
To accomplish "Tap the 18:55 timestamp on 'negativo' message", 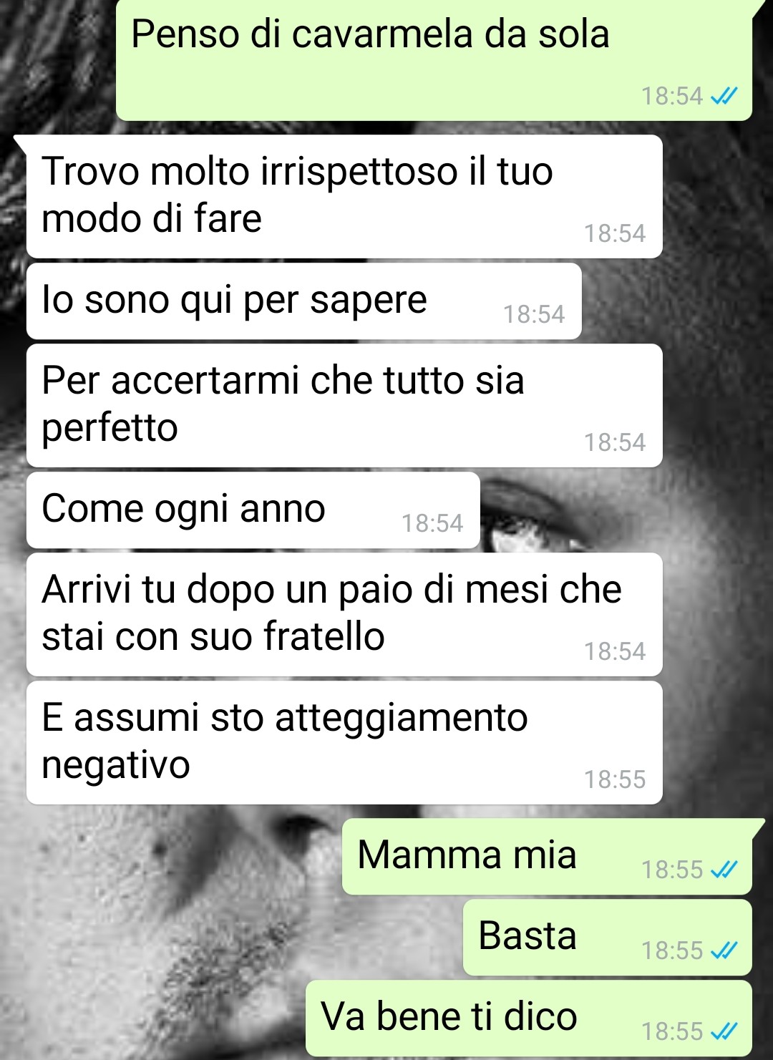I will 615,779.
